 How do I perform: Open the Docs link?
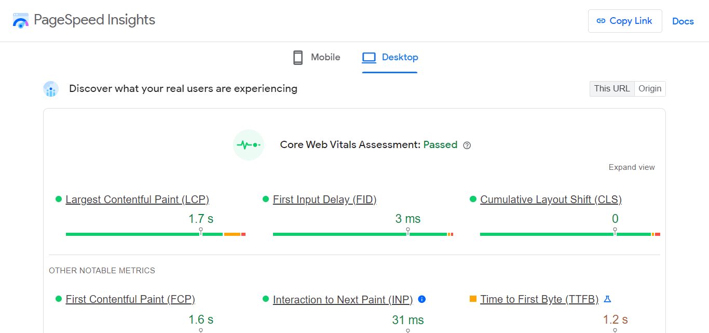click(683, 21)
